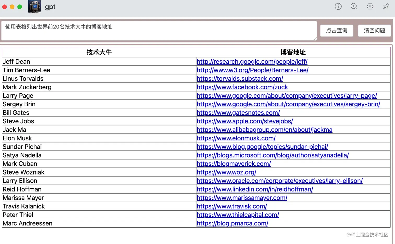Select the Mark Zuckerberg name cell

point(99,87)
